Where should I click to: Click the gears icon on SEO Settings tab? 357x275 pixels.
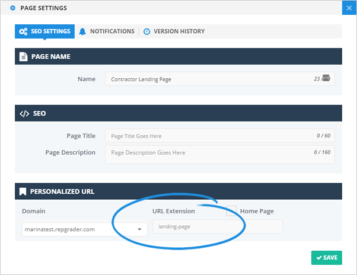coord(24,31)
